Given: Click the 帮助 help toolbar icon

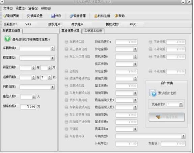Looking at the screenshot, I should [x=116, y=16].
